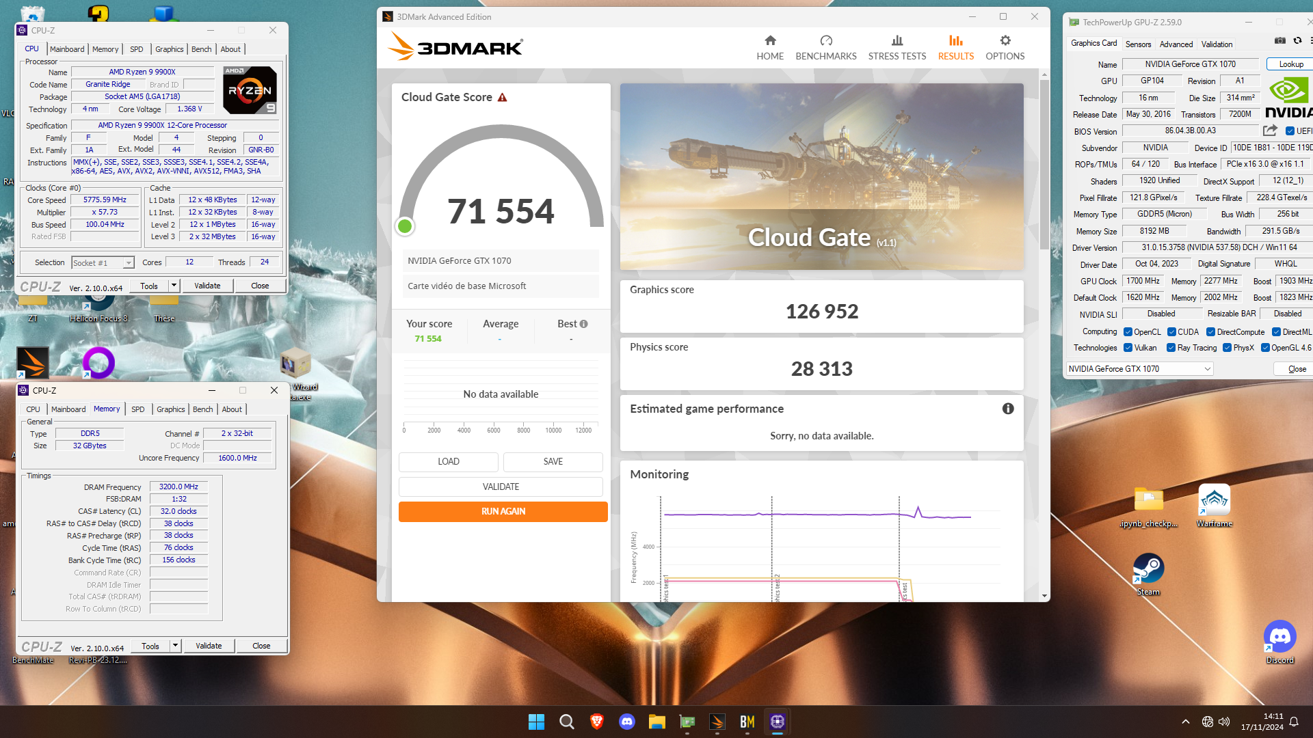Click SAVE button in 3DMark
The height and width of the screenshot is (738, 1313).
click(553, 461)
